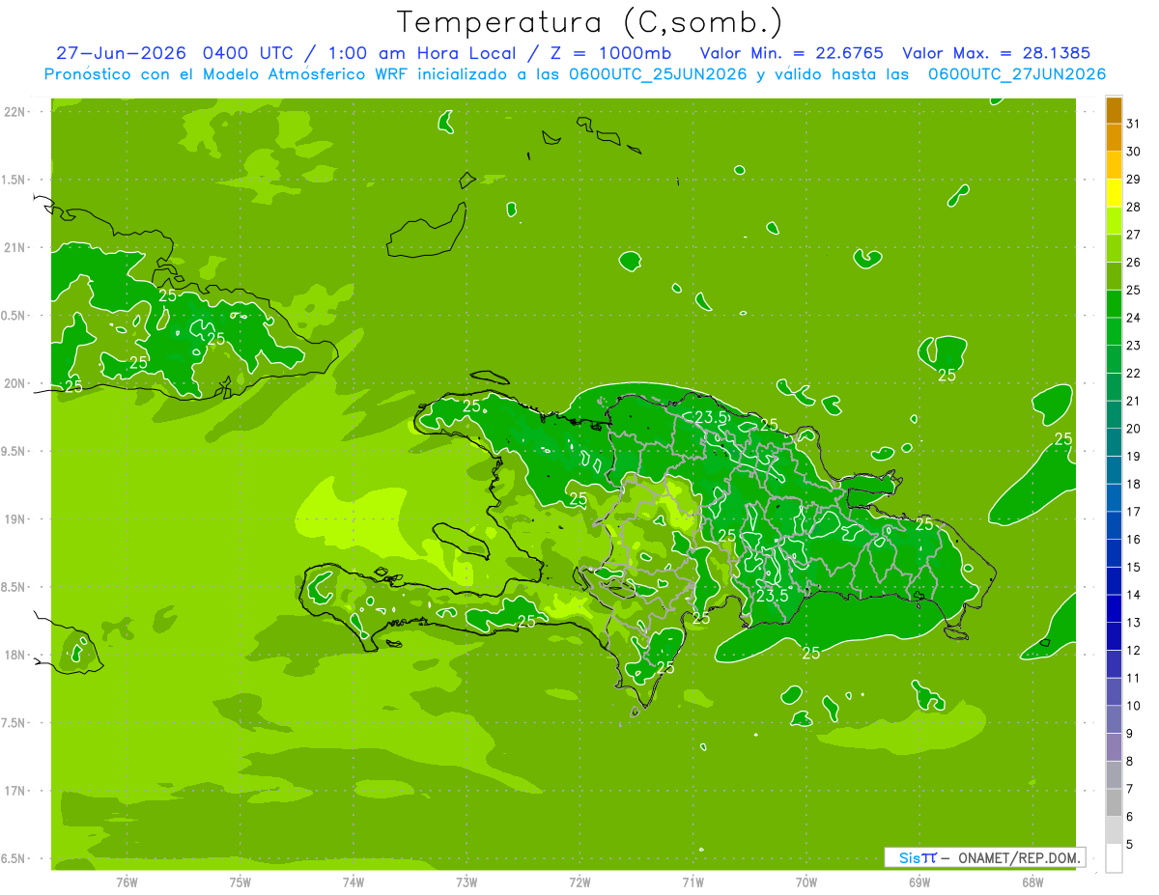Screen dimensions: 1159x895
Task: Pick the yellow swatch between 28 and 29
Action: click(1114, 193)
